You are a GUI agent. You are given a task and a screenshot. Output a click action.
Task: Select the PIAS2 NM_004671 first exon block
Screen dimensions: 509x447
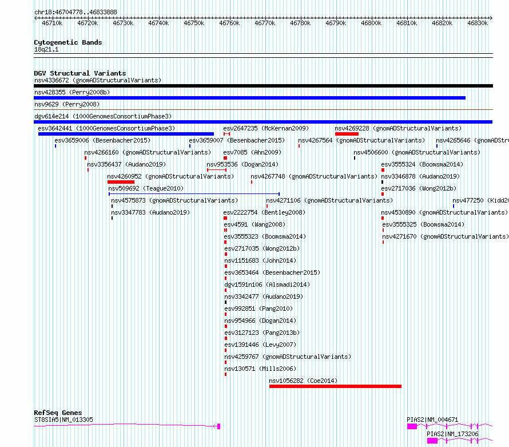412,426
